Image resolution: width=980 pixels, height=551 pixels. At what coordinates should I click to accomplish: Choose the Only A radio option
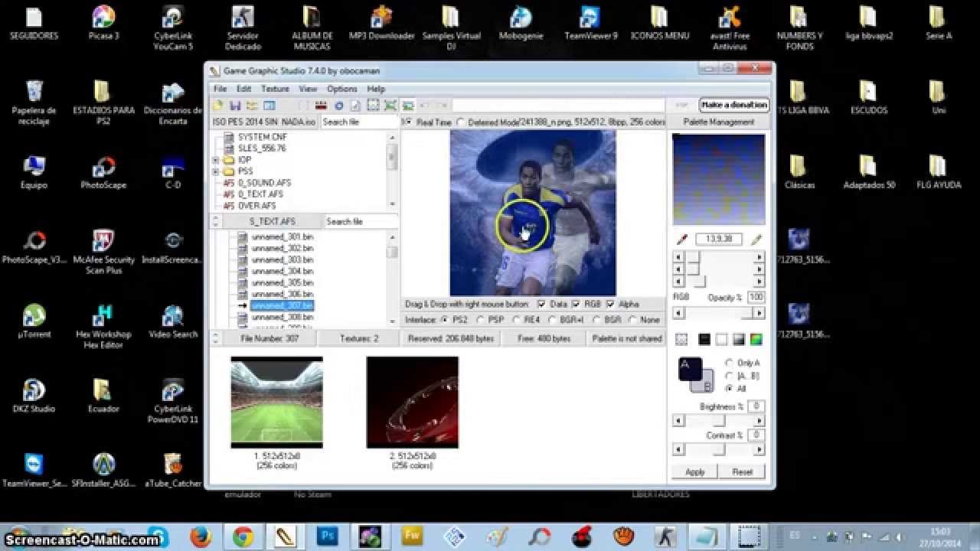point(729,363)
